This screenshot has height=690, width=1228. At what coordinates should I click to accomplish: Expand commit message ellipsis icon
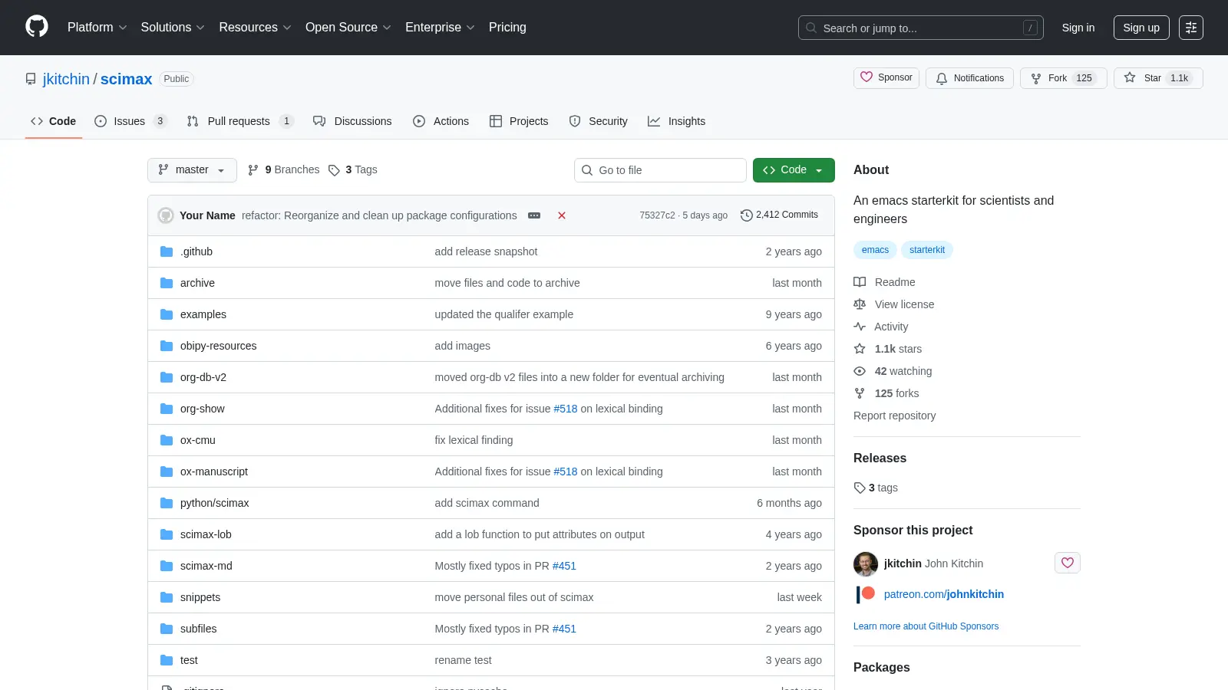point(534,215)
